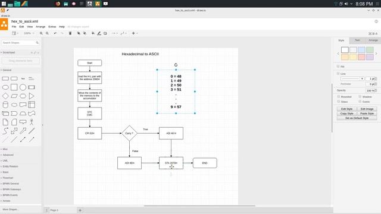This screenshot has height=214, width=381.
Task: Open the view panels dropdown in toolbar
Action: pos(15,33)
